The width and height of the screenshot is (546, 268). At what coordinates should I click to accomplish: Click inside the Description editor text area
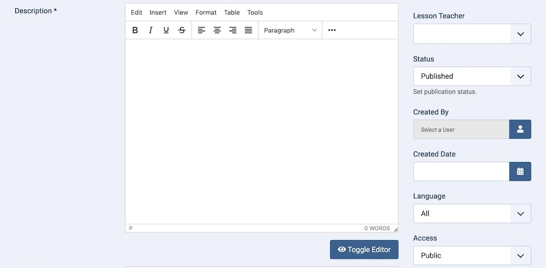click(262, 131)
